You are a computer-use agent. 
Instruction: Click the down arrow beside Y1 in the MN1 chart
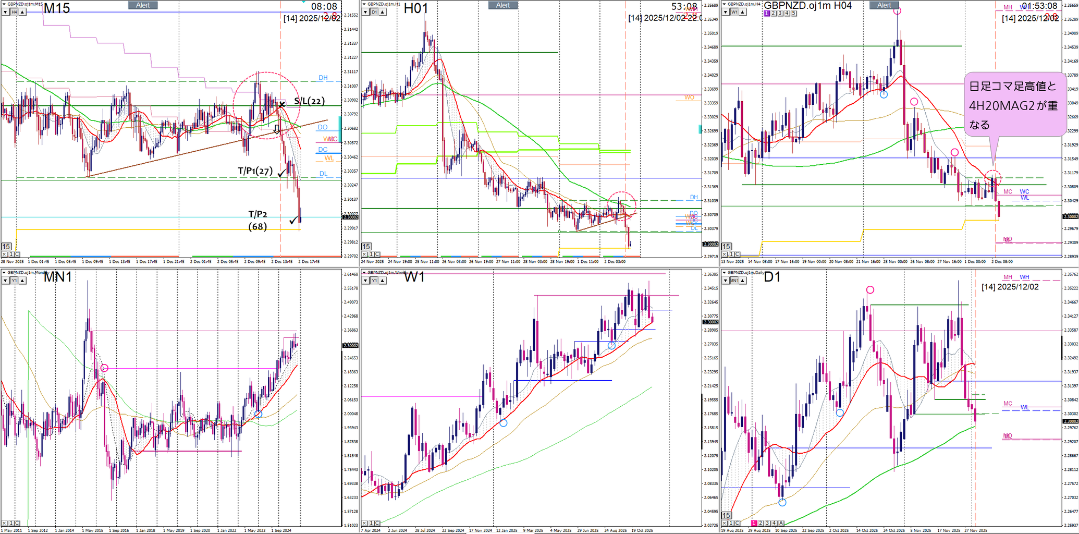pyautogui.click(x=5, y=281)
